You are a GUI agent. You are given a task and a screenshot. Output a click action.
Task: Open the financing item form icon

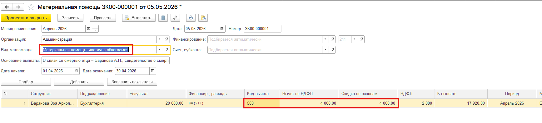[332, 39]
